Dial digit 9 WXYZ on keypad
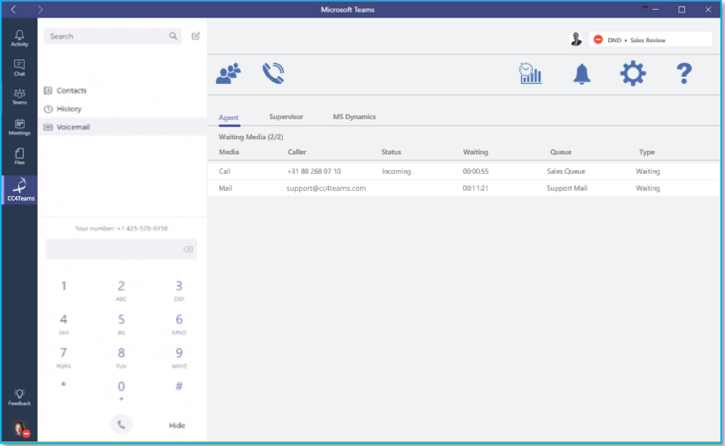Image resolution: width=725 pixels, height=446 pixels. point(179,358)
